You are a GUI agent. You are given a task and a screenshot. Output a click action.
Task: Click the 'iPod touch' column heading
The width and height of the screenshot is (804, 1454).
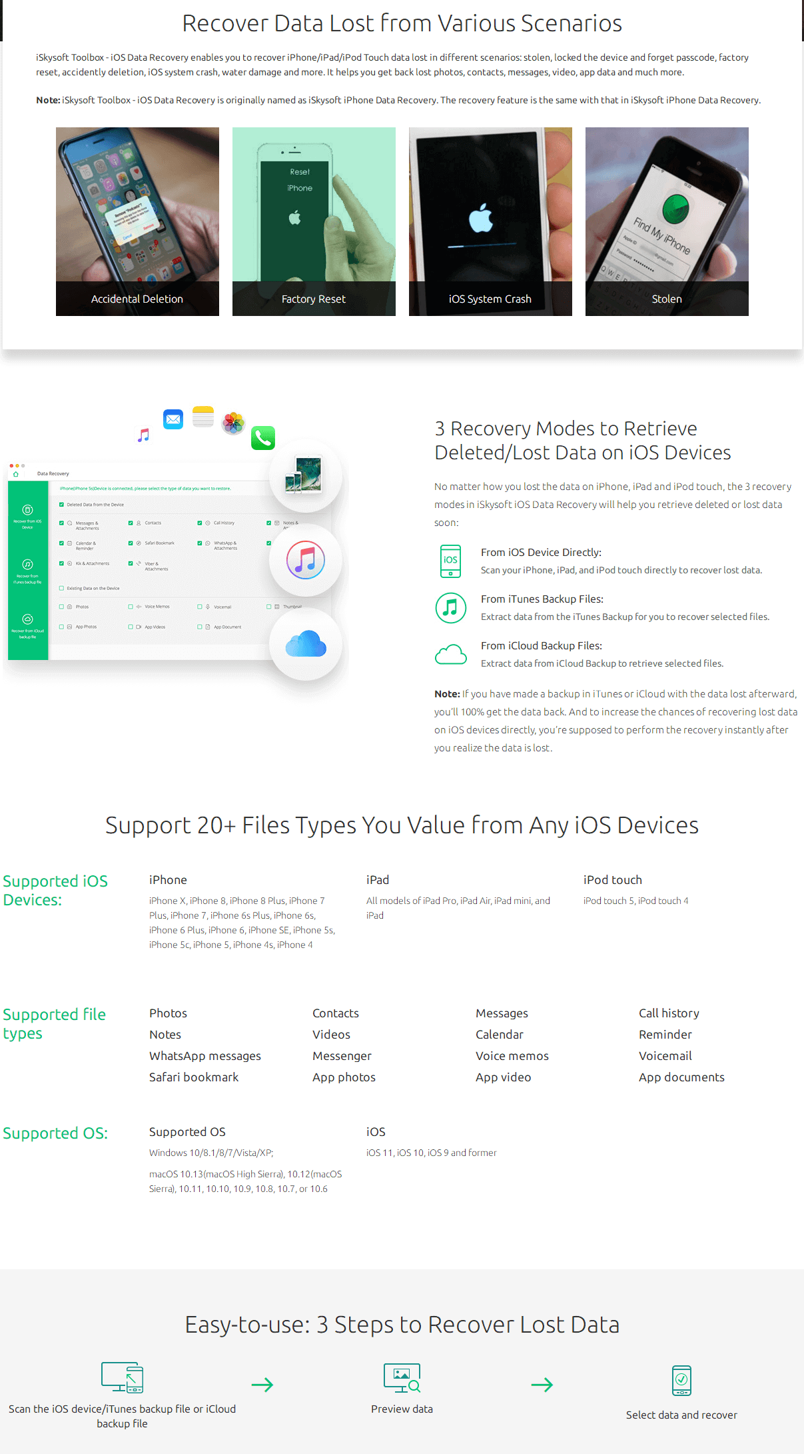click(613, 880)
